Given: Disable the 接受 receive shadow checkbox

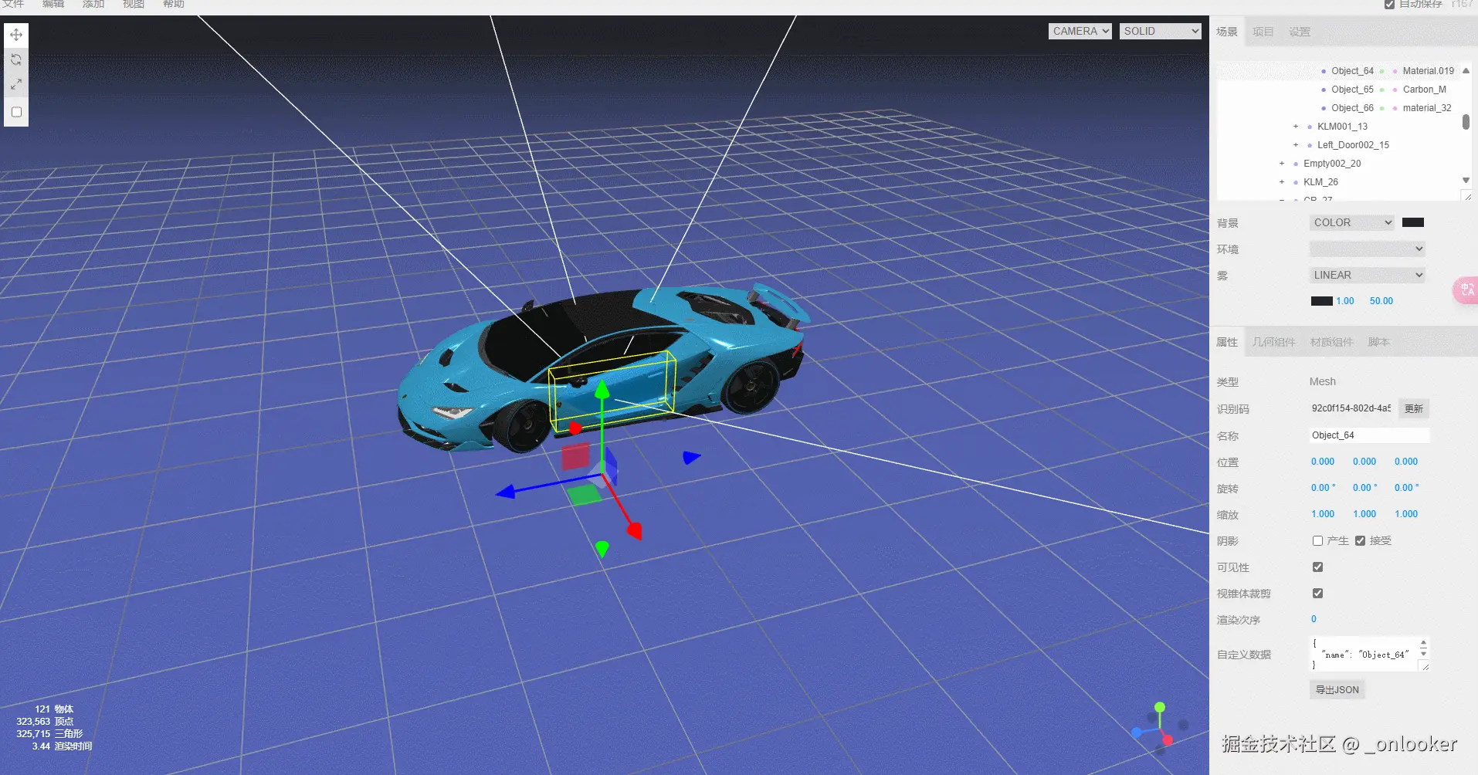Looking at the screenshot, I should [x=1360, y=541].
